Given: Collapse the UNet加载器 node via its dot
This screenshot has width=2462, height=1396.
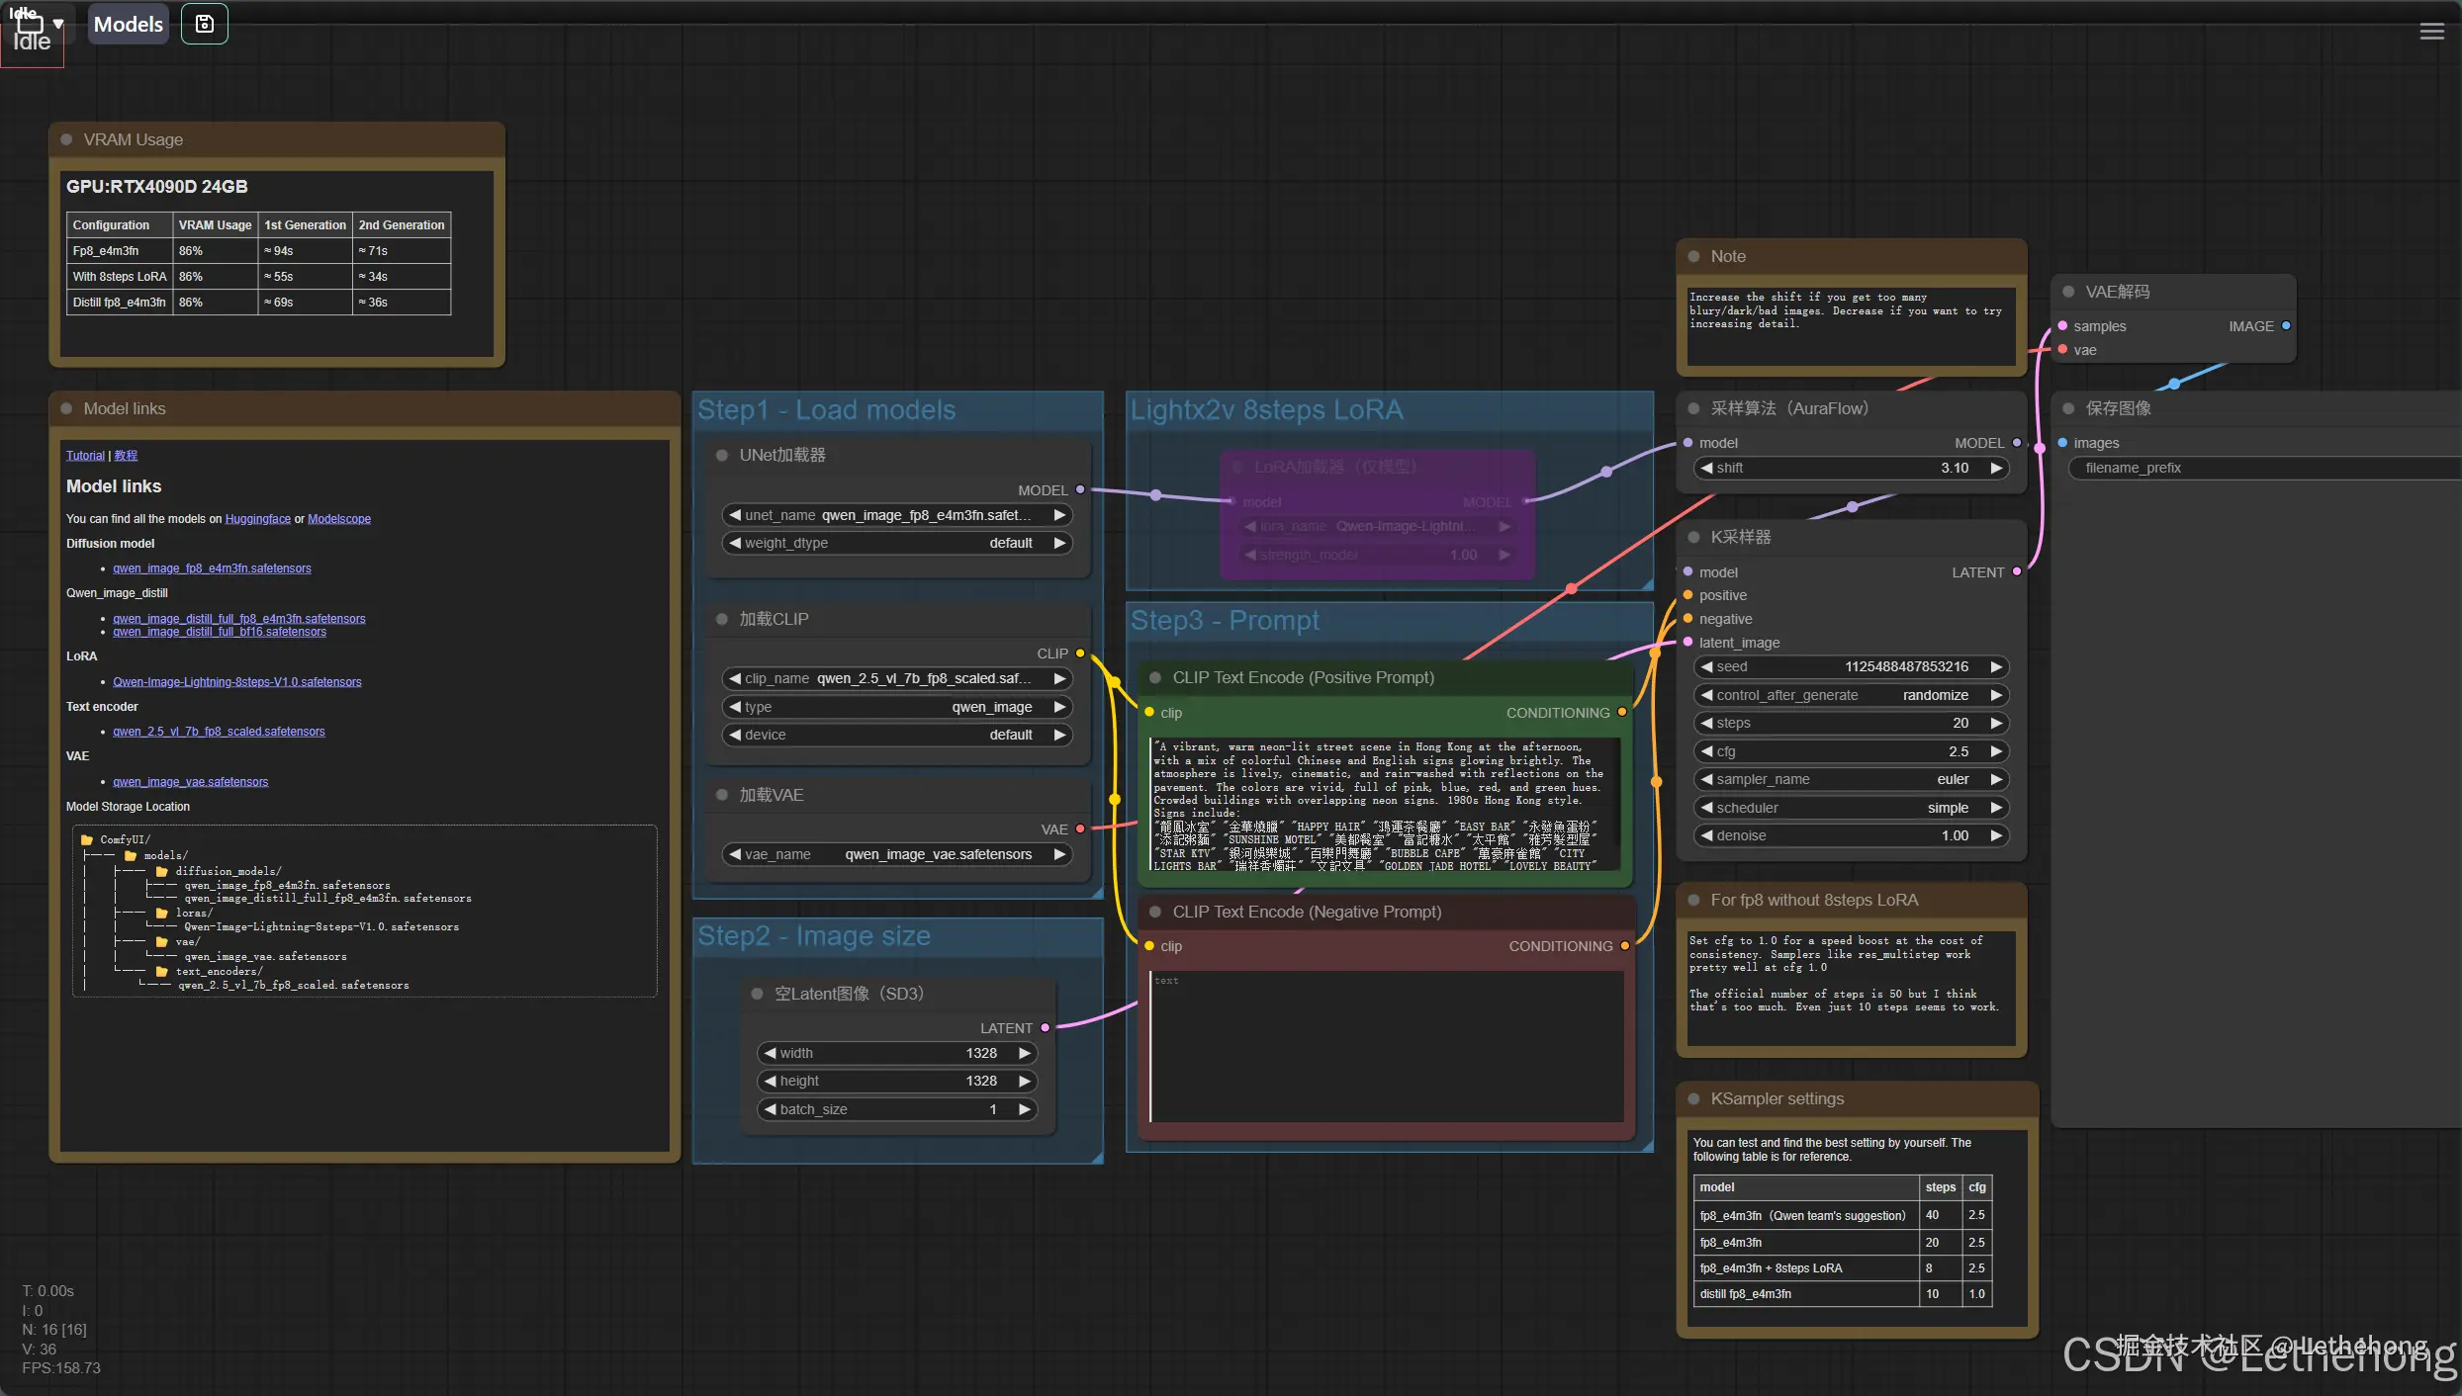Looking at the screenshot, I should pyautogui.click(x=722, y=455).
